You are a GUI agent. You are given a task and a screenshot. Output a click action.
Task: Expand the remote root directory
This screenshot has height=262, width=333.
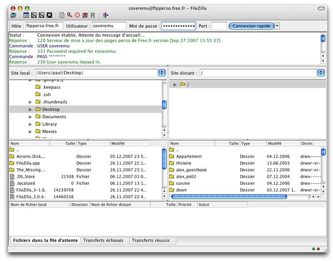point(175,84)
